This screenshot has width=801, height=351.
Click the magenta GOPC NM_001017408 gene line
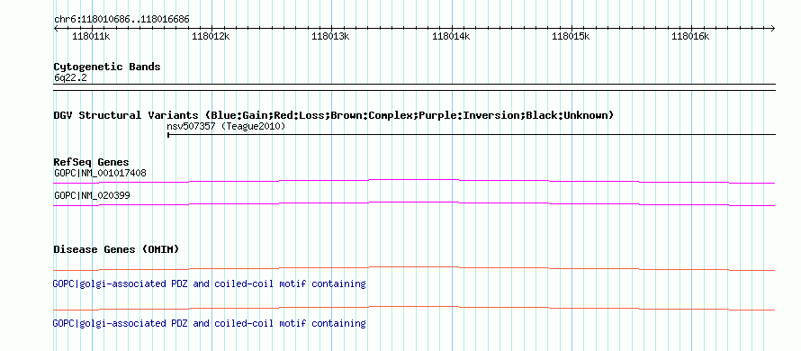(x=414, y=181)
